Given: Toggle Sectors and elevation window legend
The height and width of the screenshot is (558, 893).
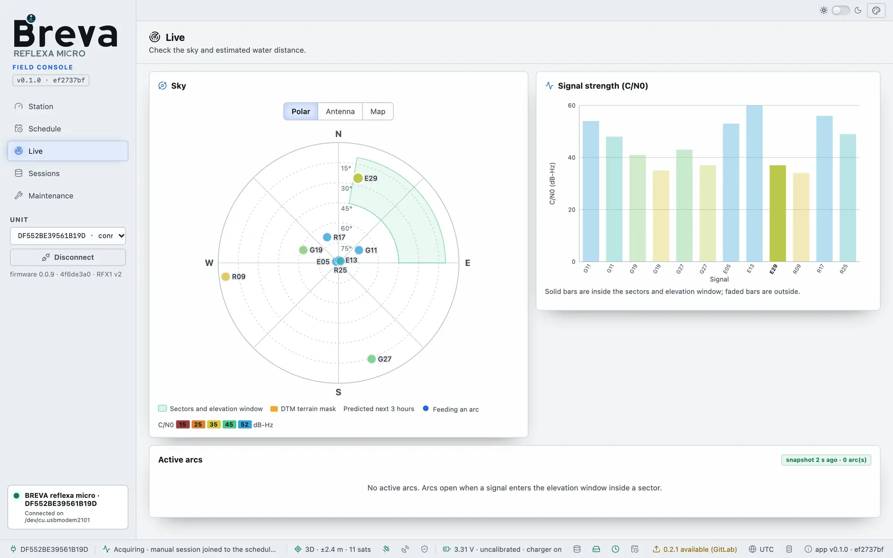Looking at the screenshot, I should (x=210, y=409).
